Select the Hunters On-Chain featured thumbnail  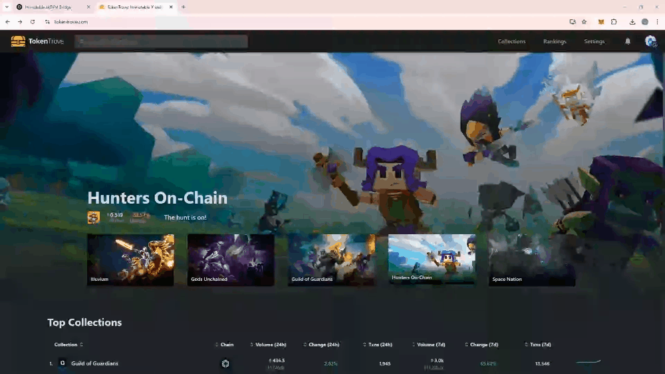pos(432,258)
